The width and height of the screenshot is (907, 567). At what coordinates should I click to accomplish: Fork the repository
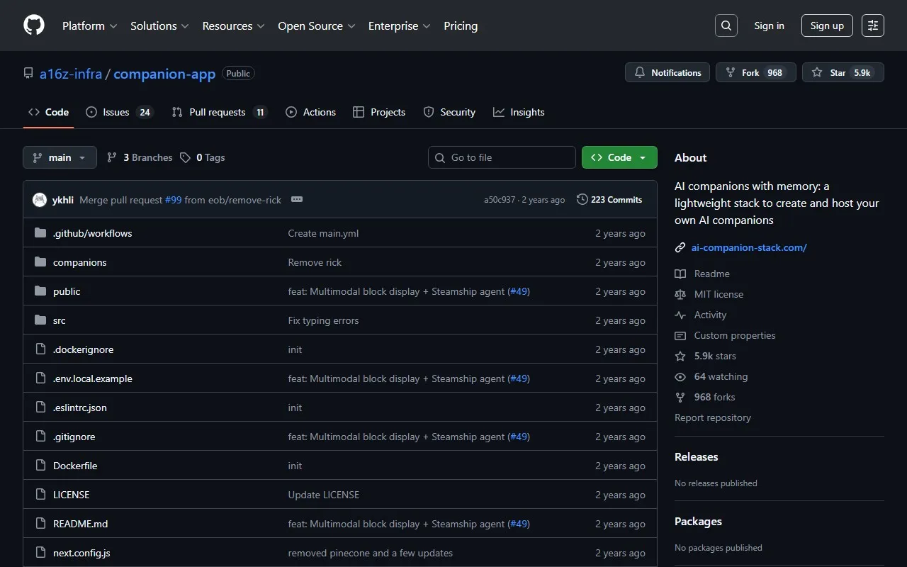click(x=755, y=72)
